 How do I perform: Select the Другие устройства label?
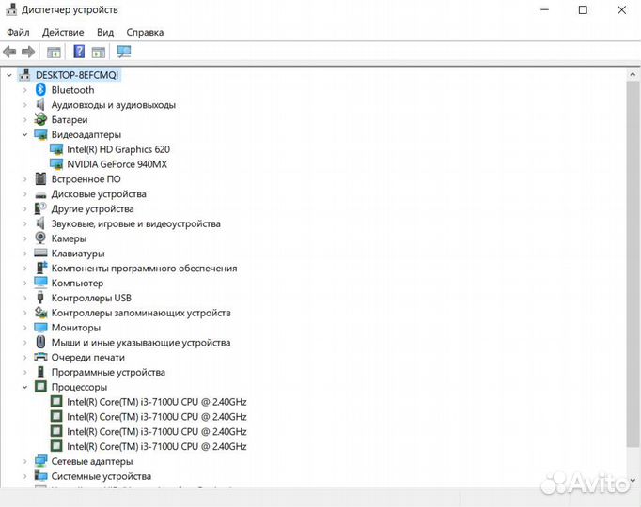(x=92, y=209)
